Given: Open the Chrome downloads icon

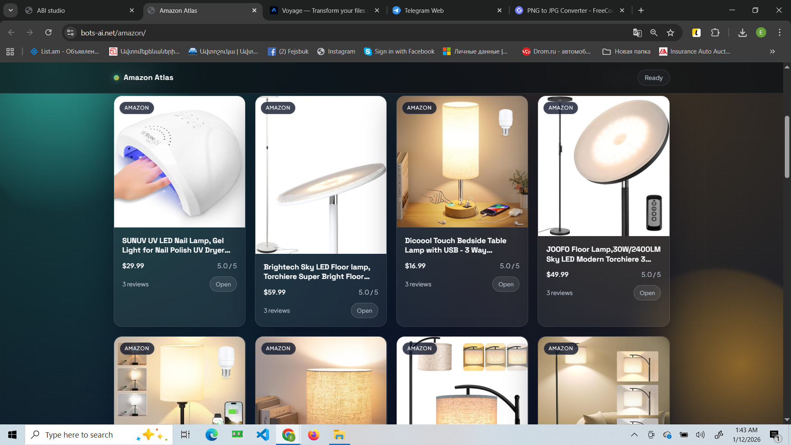Looking at the screenshot, I should 742,33.
